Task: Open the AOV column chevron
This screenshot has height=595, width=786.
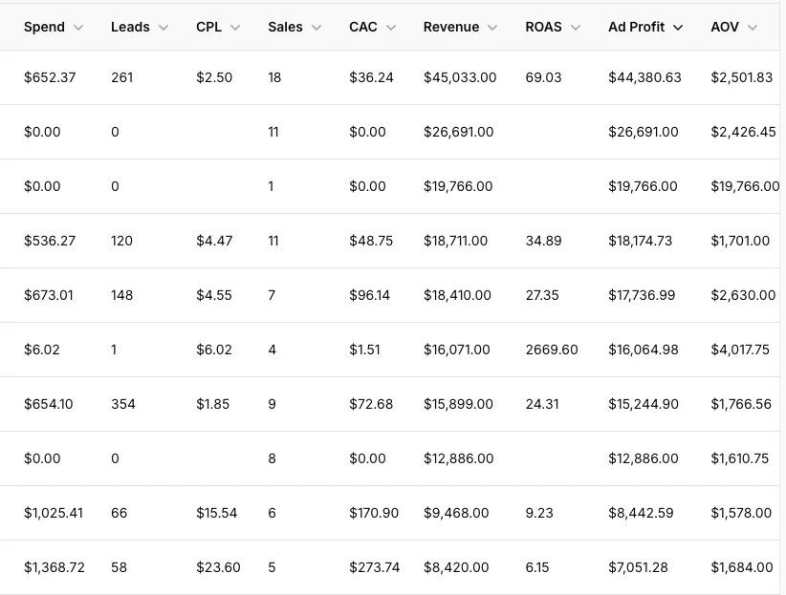Action: coord(753,28)
